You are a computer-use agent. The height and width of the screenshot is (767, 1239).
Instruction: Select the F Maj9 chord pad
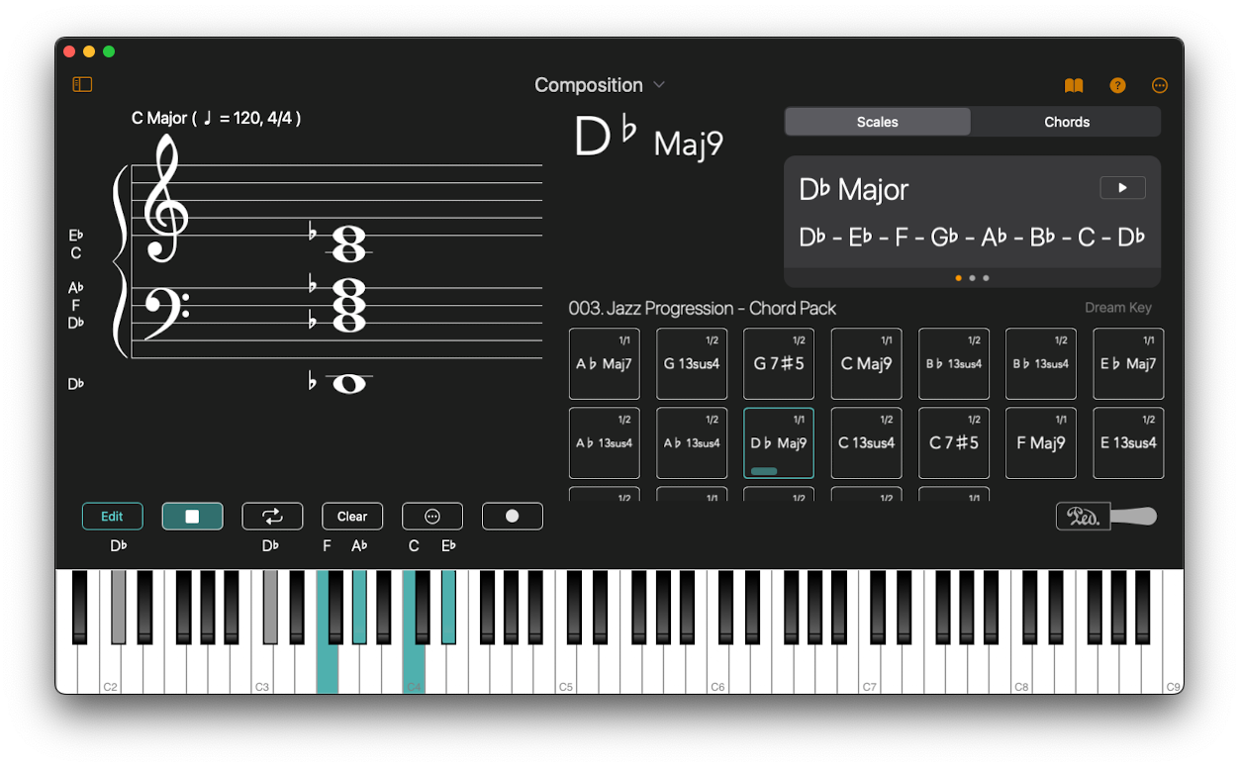coord(1041,443)
